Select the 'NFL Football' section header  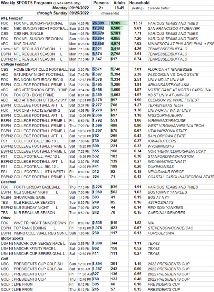[x=12, y=18]
